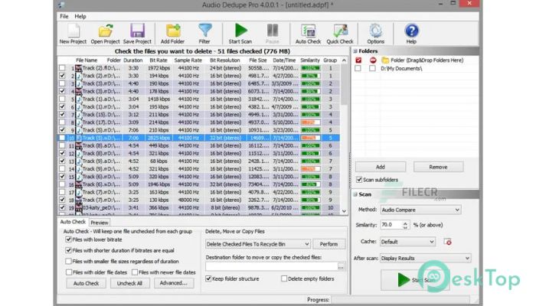This screenshot has height=306, width=536.
Task: Click the Pause toolbar icon
Action: [x=273, y=31]
